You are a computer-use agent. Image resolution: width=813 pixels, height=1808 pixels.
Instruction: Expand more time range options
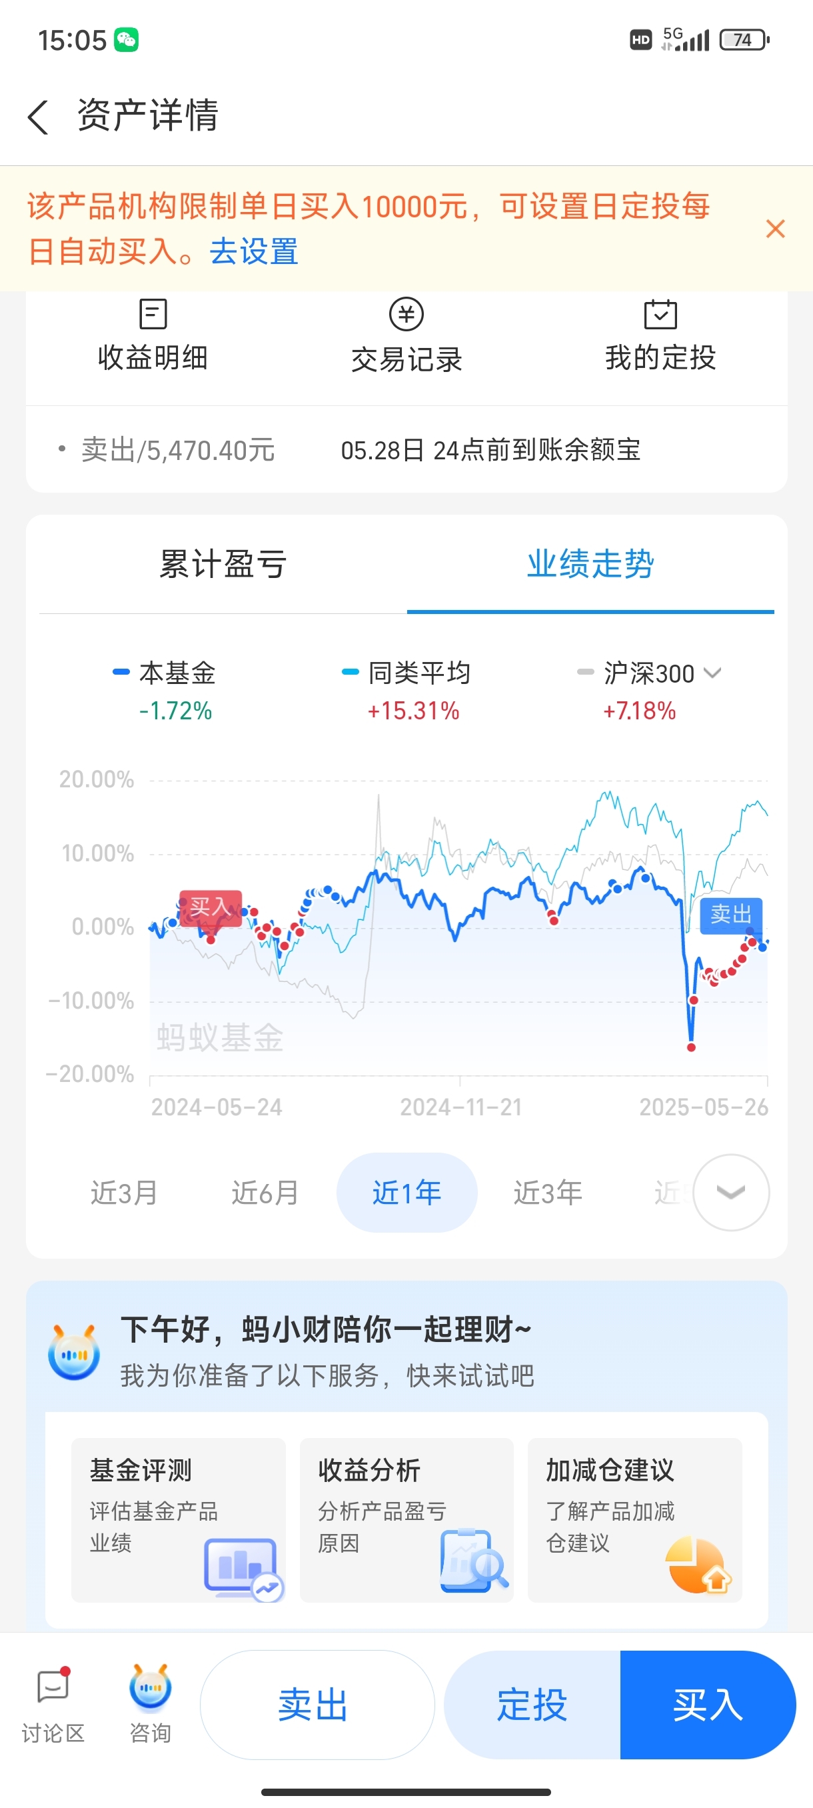(x=731, y=1193)
